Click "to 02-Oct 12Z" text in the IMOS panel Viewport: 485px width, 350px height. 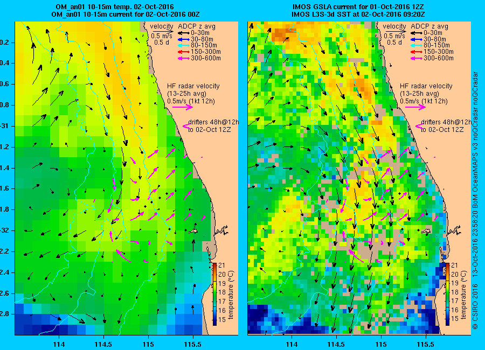[x=442, y=130]
